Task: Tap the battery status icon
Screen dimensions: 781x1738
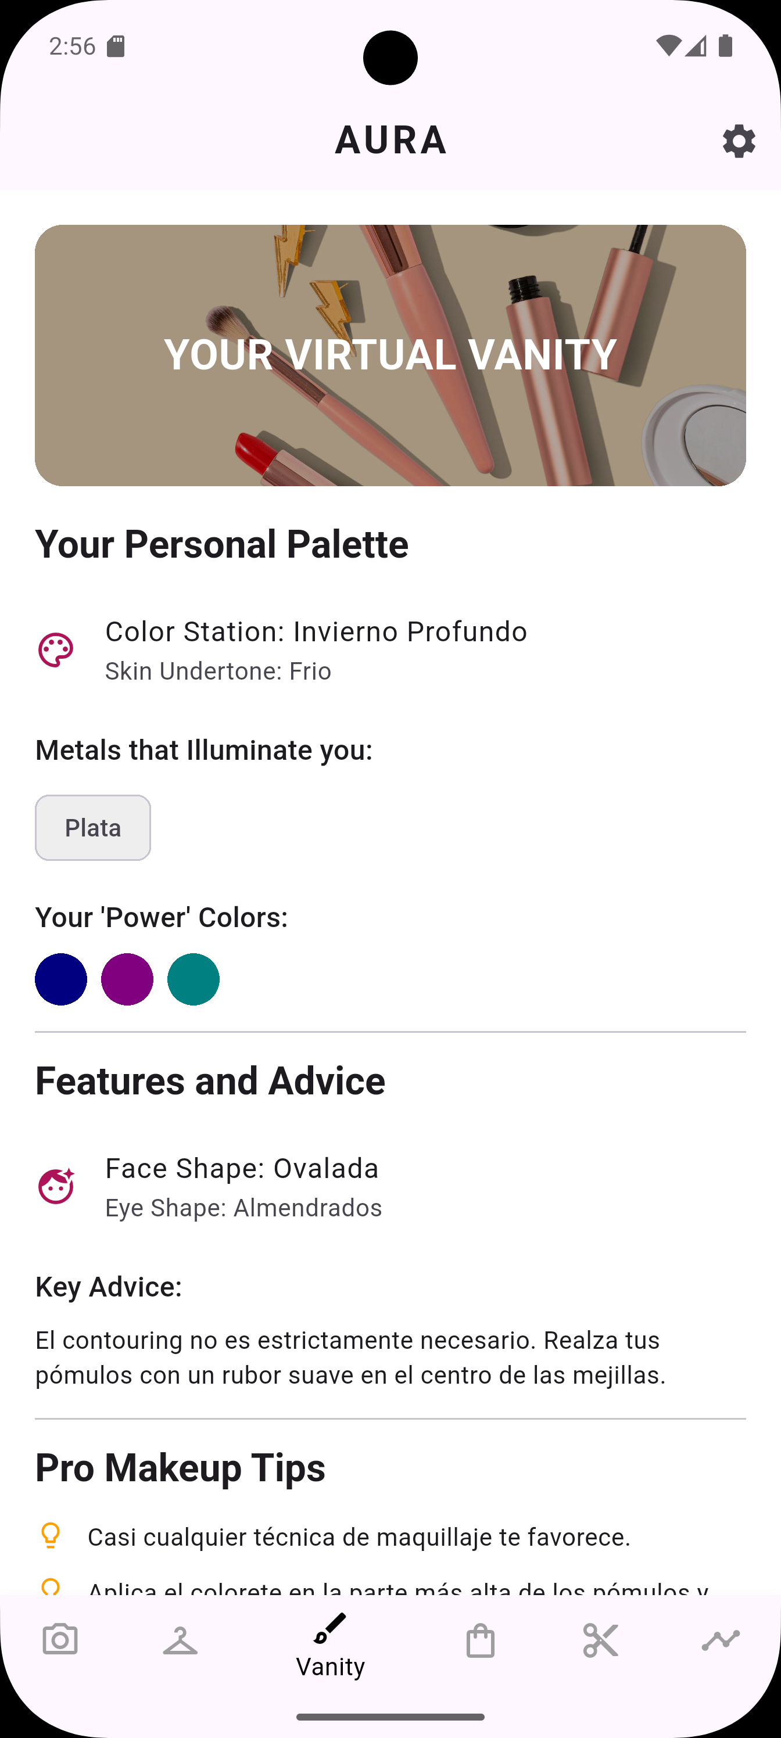Action: (726, 46)
